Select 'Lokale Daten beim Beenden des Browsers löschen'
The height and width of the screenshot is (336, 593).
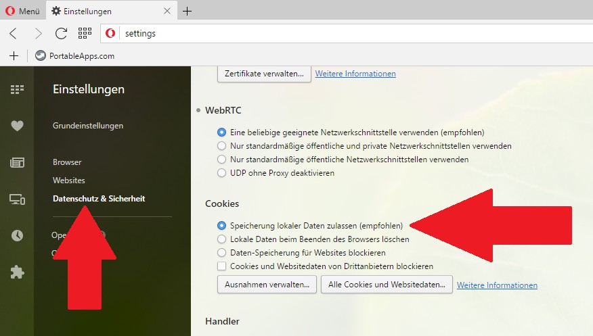(221, 239)
